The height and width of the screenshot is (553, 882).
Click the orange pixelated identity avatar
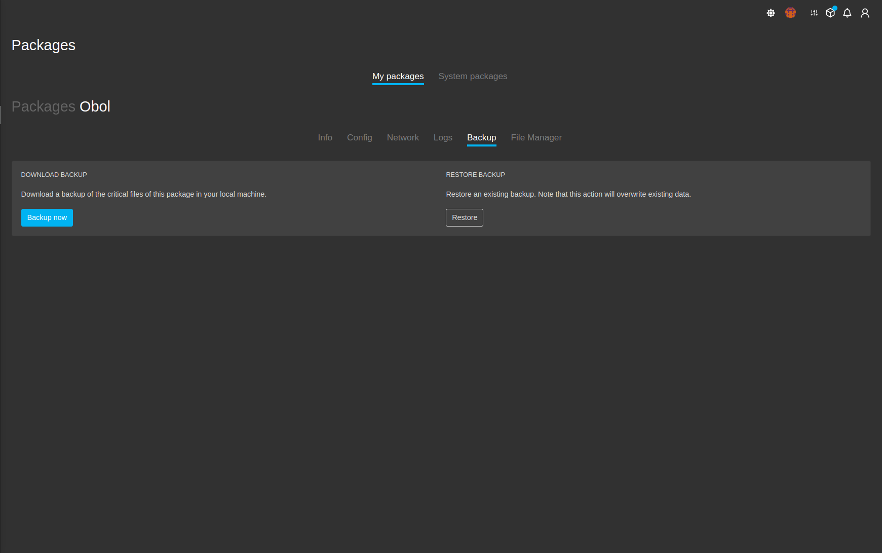[790, 13]
